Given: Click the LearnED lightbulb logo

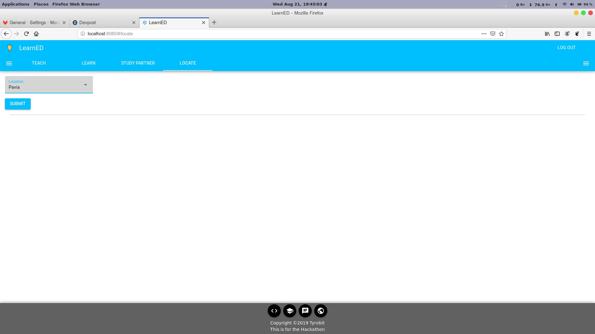Looking at the screenshot, I should click(x=10, y=48).
